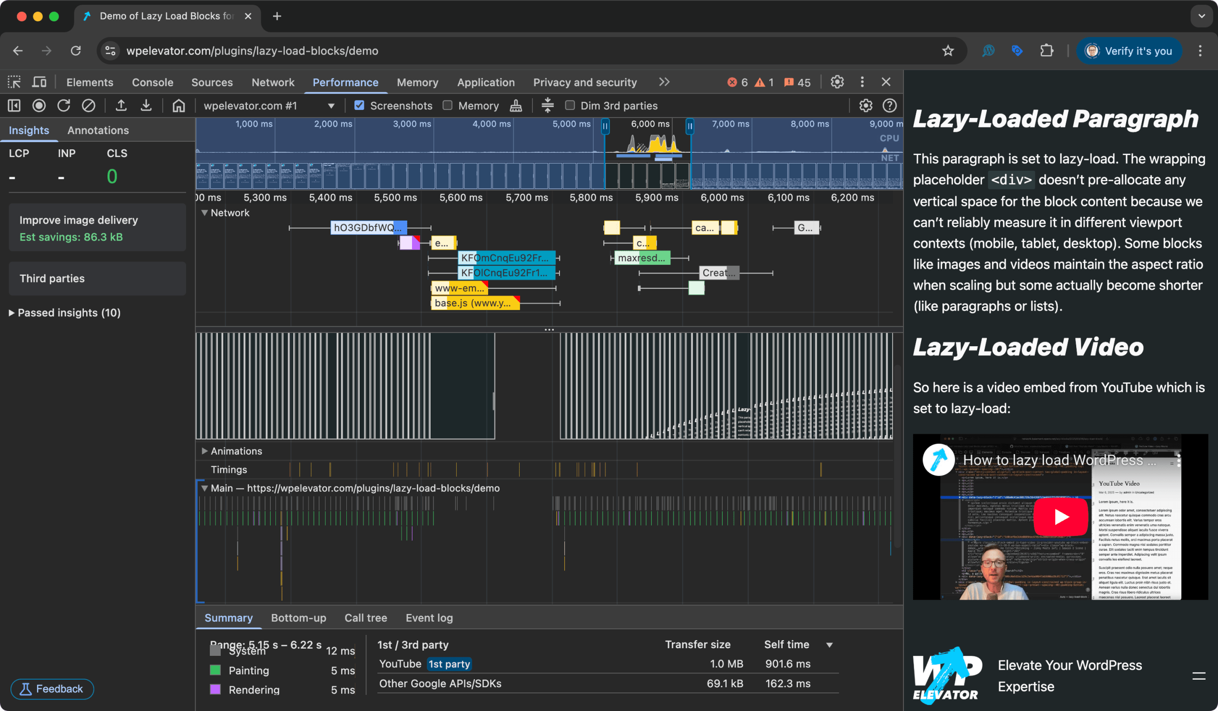Open DevTools settings gear
1218x711 pixels.
(837, 82)
